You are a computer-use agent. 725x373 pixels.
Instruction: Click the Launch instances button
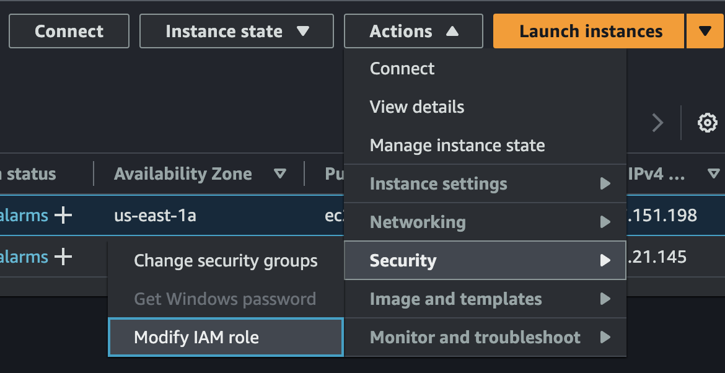590,31
